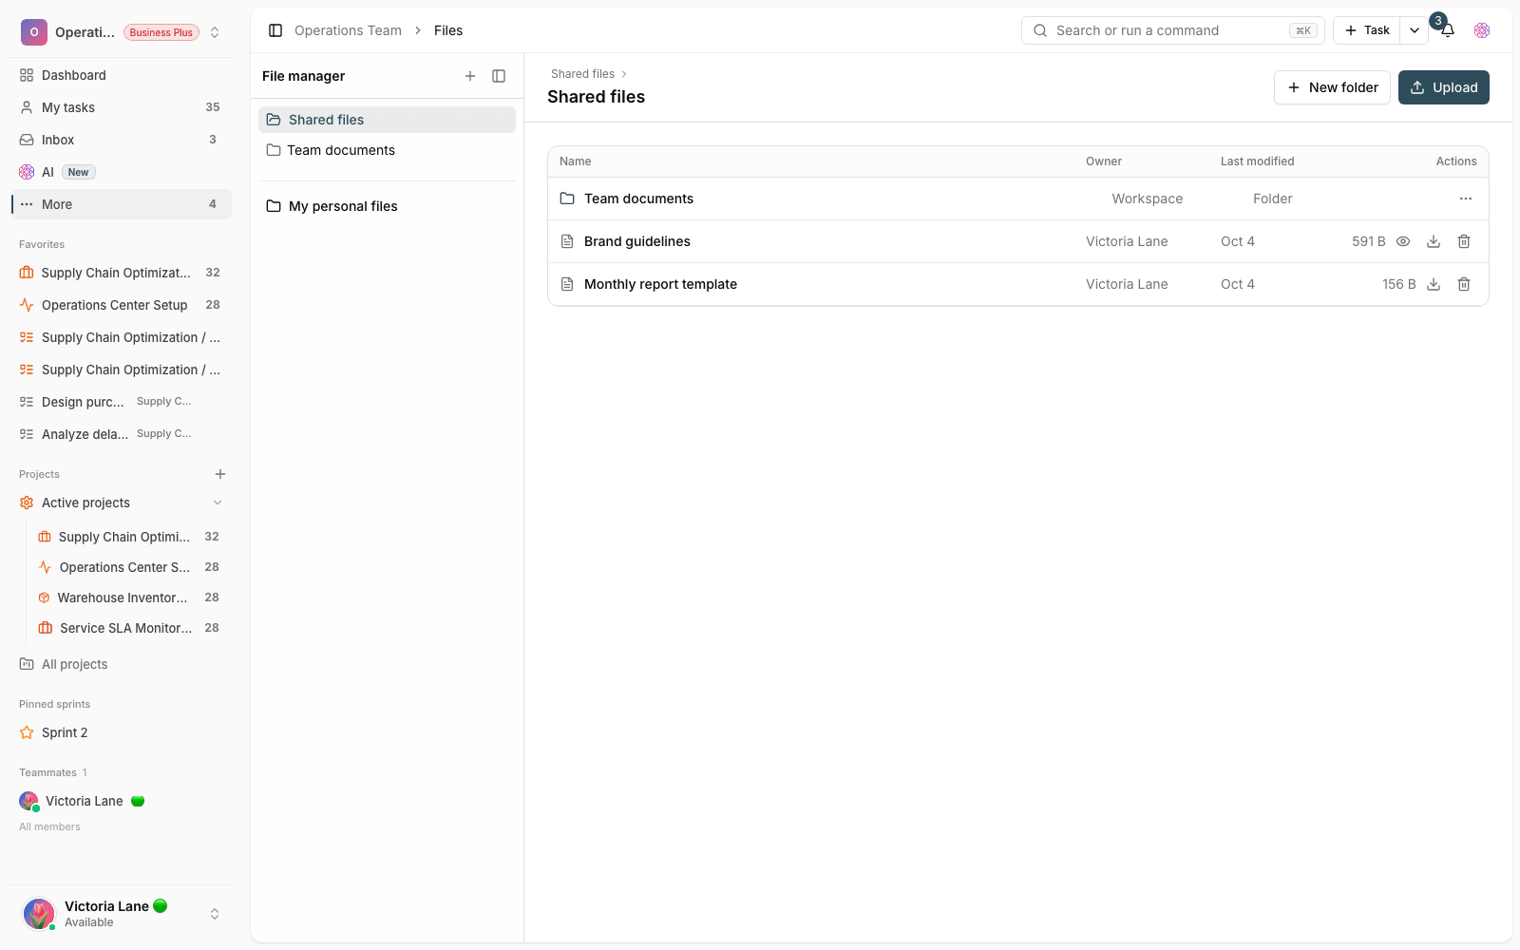Delete the Brand guidelines file
This screenshot has height=950, width=1520.
tap(1464, 241)
